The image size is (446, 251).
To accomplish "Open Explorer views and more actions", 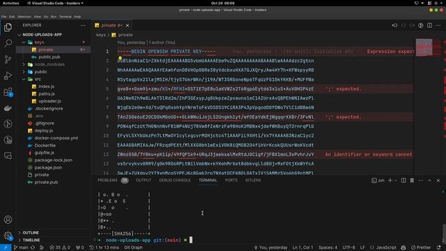I will [83, 25].
